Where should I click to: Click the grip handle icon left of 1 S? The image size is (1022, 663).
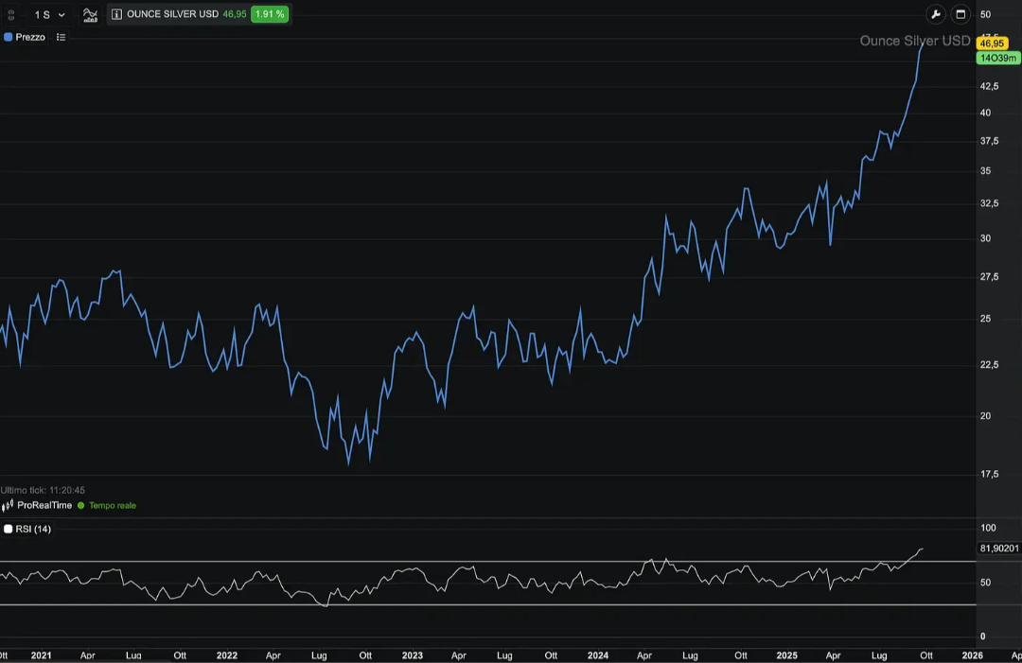click(11, 14)
